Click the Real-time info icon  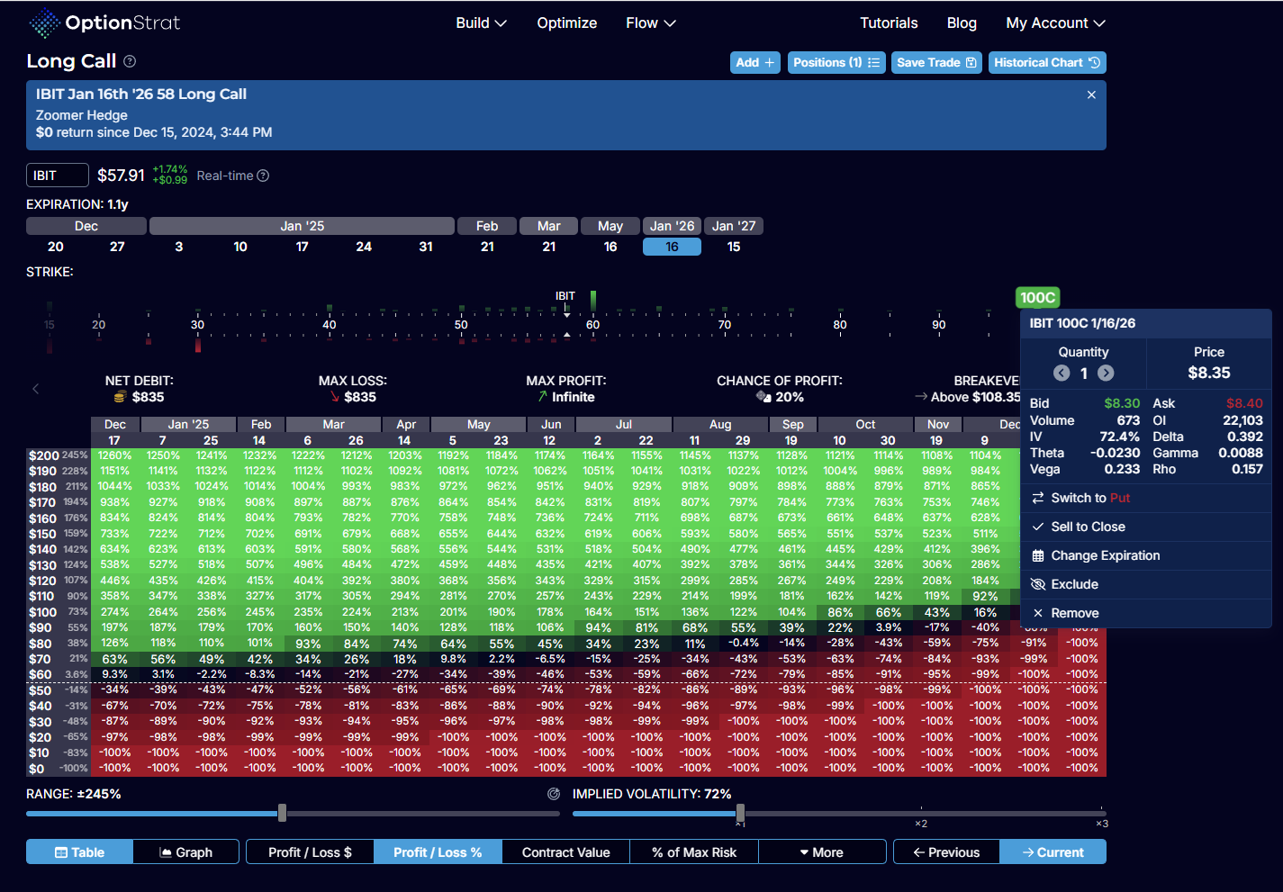click(263, 176)
